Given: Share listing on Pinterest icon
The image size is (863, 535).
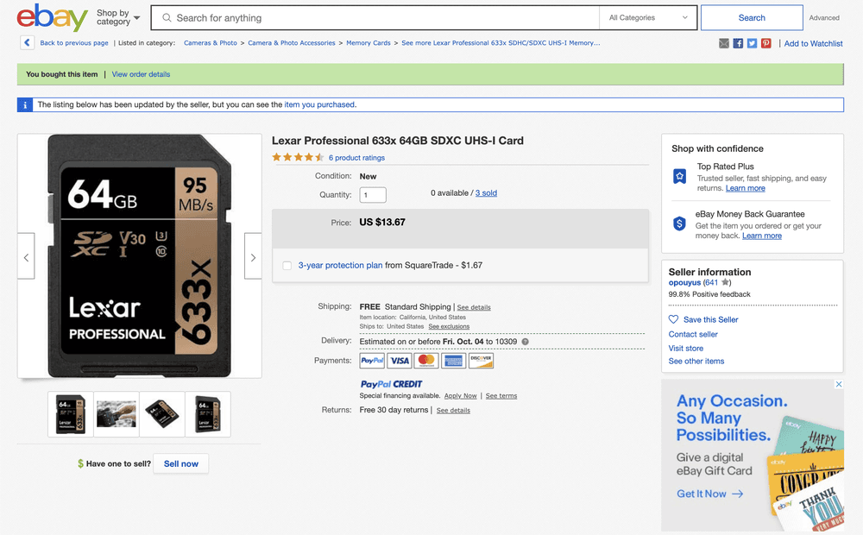Looking at the screenshot, I should pos(766,43).
